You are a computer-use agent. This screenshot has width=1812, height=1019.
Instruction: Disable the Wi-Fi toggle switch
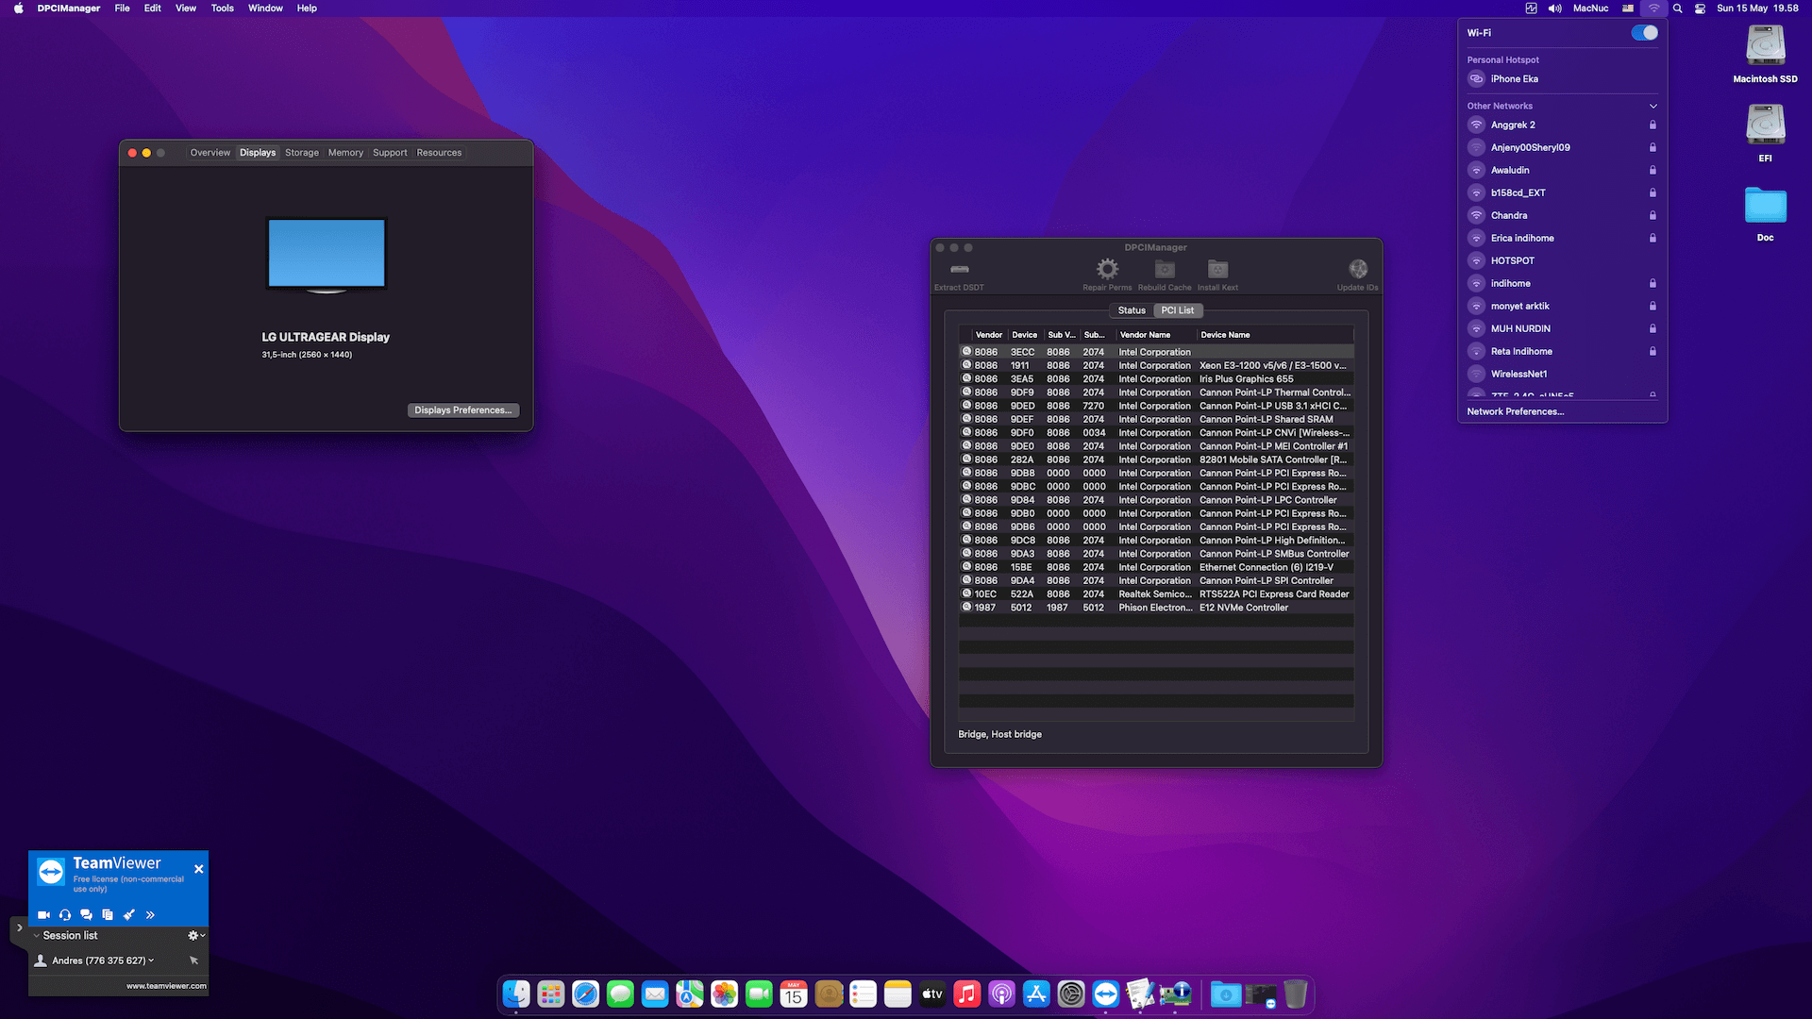click(1644, 32)
